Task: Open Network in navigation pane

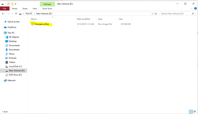Action: point(12,80)
